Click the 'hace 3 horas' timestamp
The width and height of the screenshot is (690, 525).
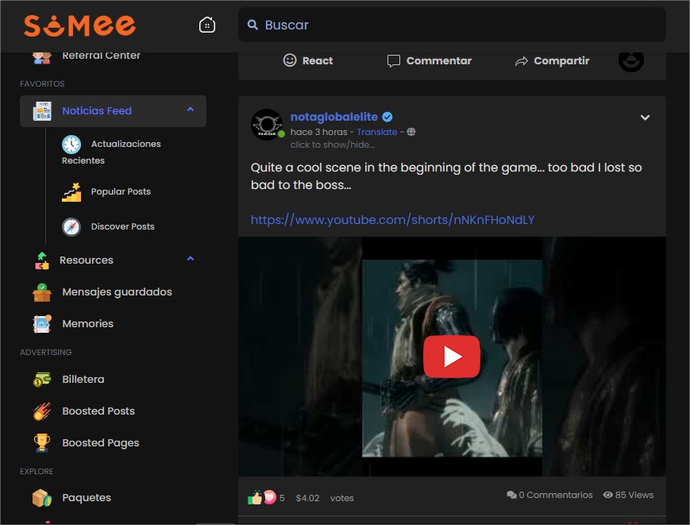[x=319, y=132]
